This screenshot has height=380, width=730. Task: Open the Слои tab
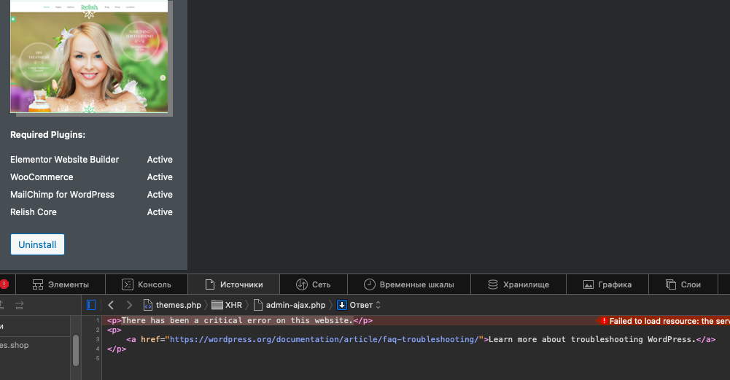(683, 284)
